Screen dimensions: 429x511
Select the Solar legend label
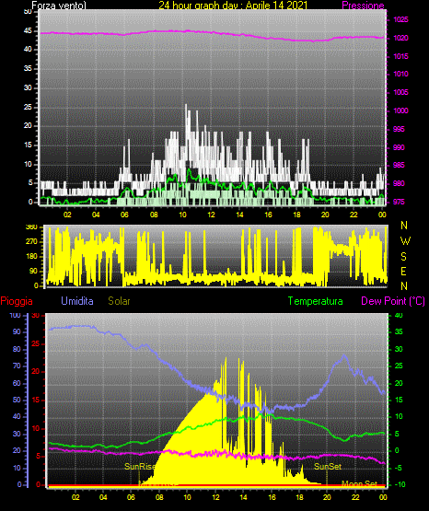119,301
